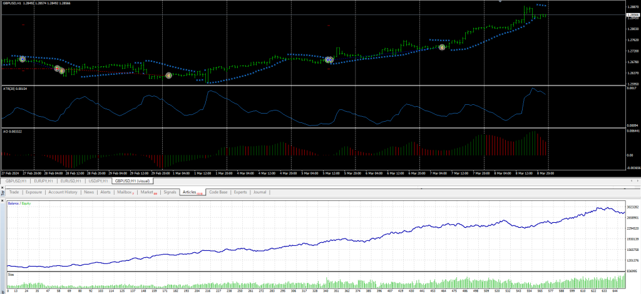Viewport: 641px width, 294px height.
Task: Close the terminal panel with its X icon
Action: (x=3, y=187)
